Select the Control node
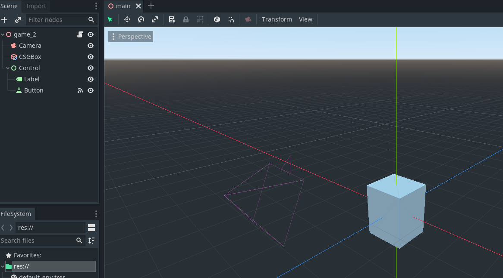This screenshot has height=278, width=503. [x=29, y=68]
